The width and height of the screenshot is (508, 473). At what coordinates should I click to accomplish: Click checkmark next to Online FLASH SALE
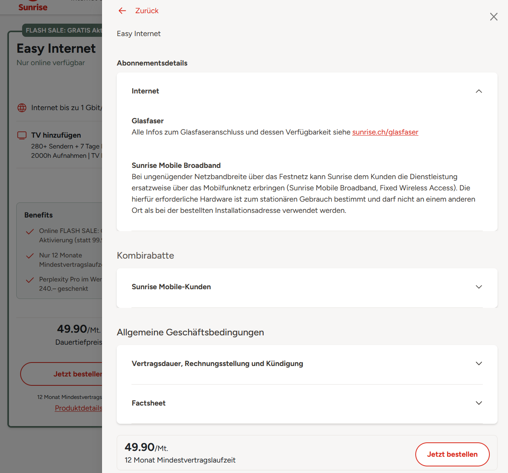point(30,232)
